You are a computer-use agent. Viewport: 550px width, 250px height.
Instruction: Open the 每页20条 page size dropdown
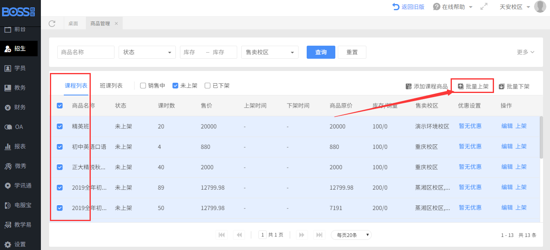351,235
